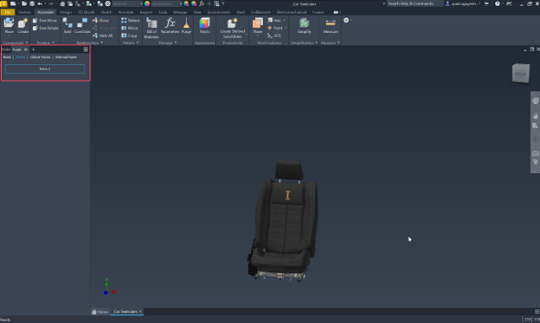Click the Form 1 button
This screenshot has width=540, height=323.
(45, 69)
